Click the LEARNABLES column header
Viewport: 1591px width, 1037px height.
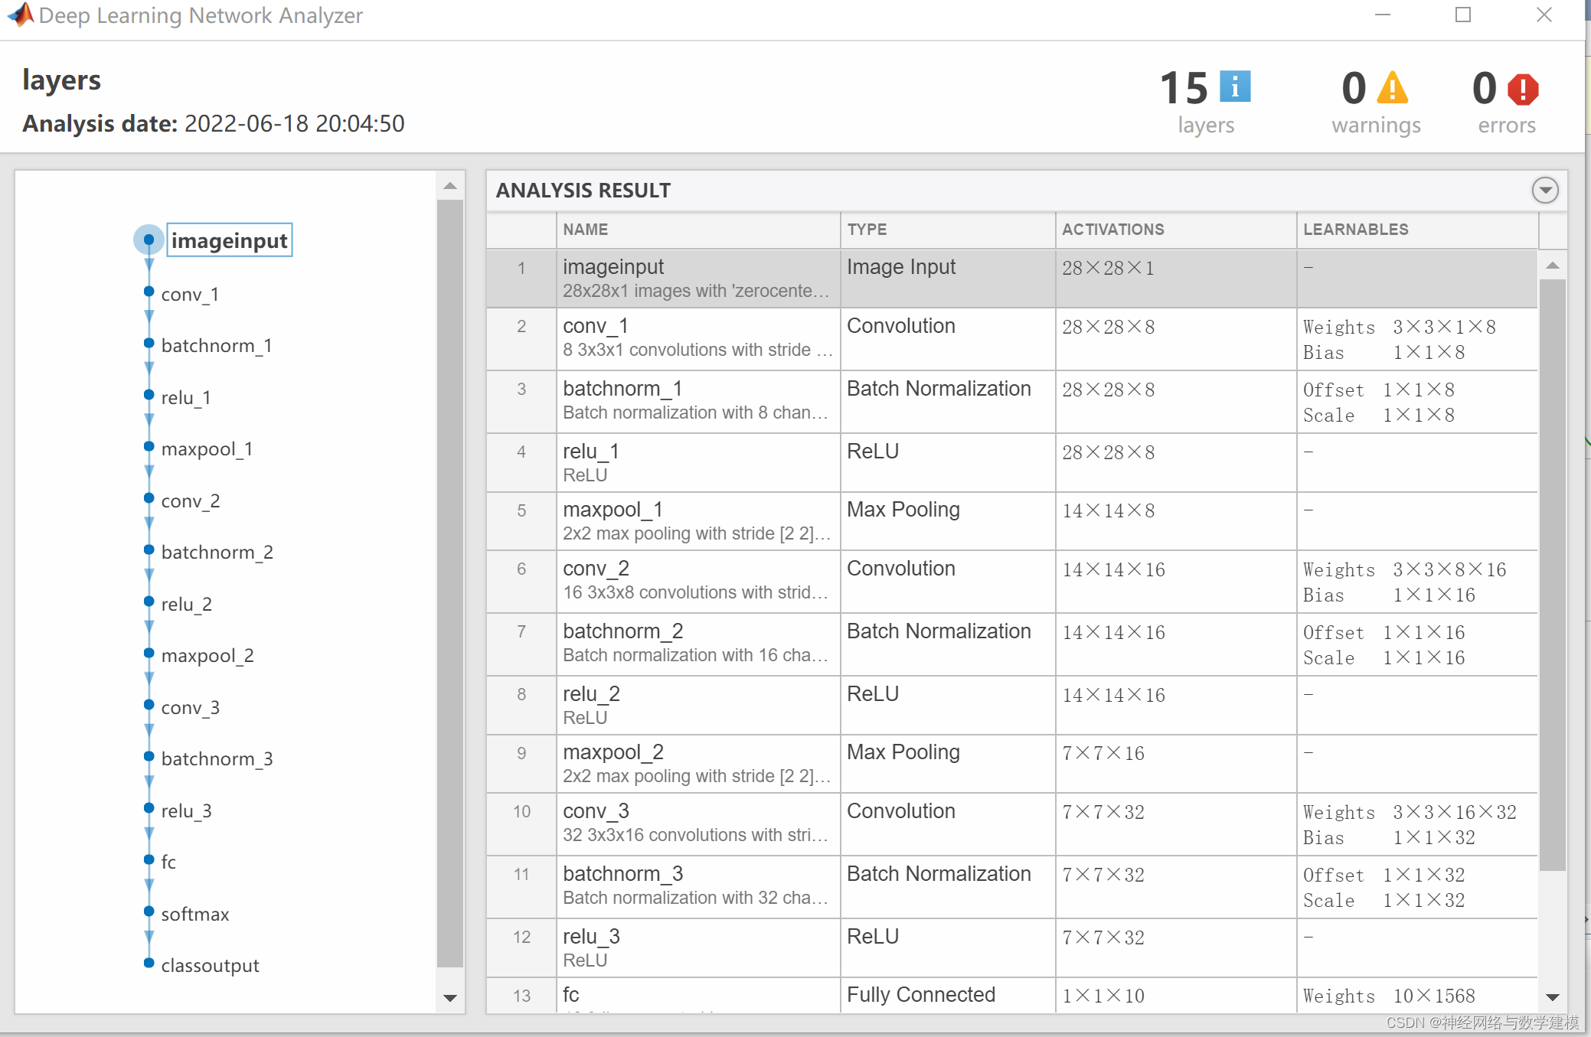coord(1355,230)
